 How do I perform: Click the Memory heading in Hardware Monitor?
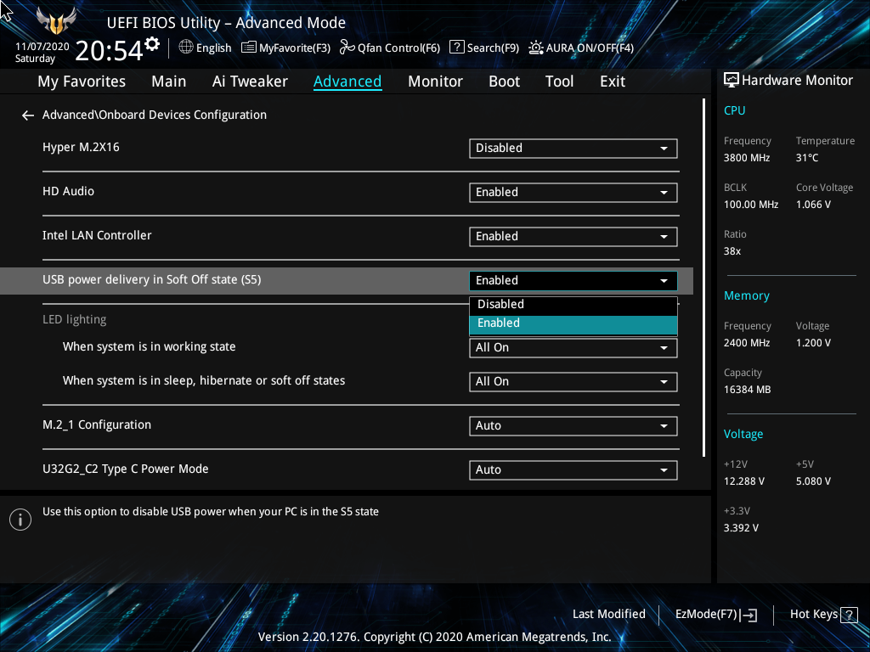point(746,295)
